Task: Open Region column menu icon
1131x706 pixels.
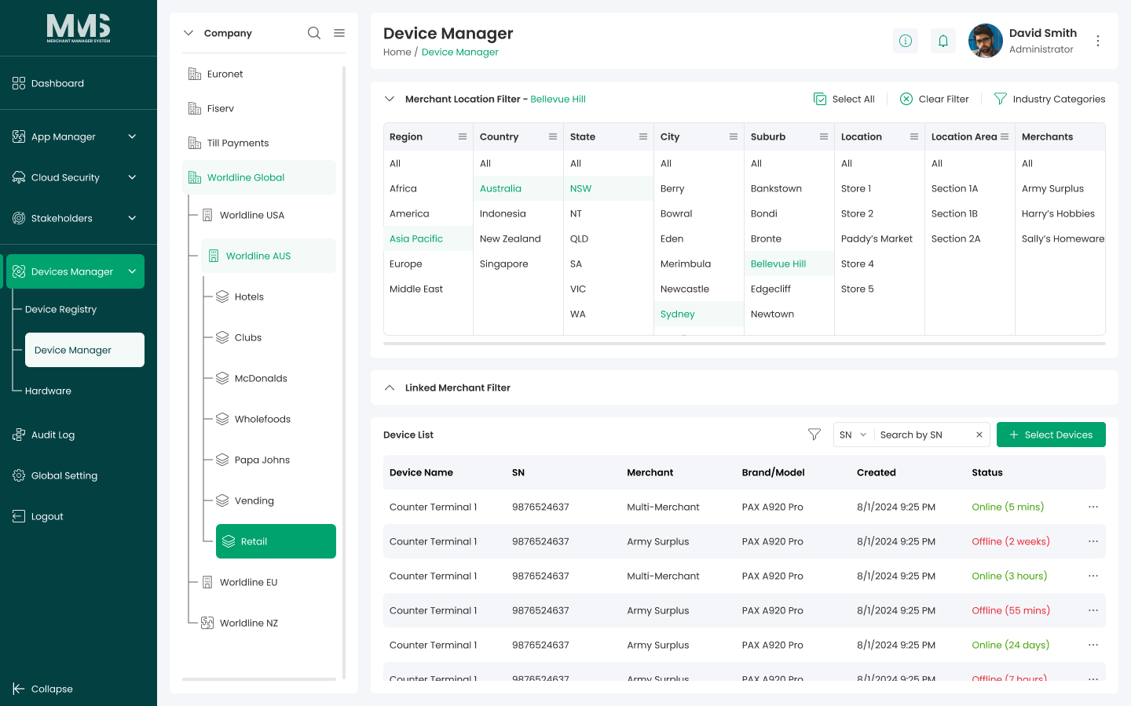Action: pos(463,136)
